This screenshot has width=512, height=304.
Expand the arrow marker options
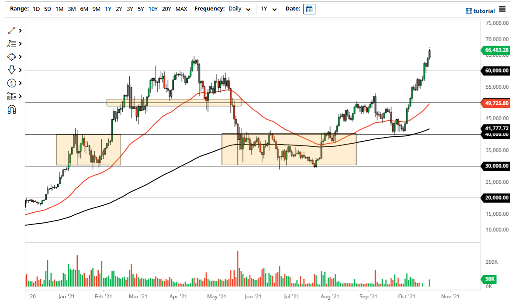click(20, 70)
